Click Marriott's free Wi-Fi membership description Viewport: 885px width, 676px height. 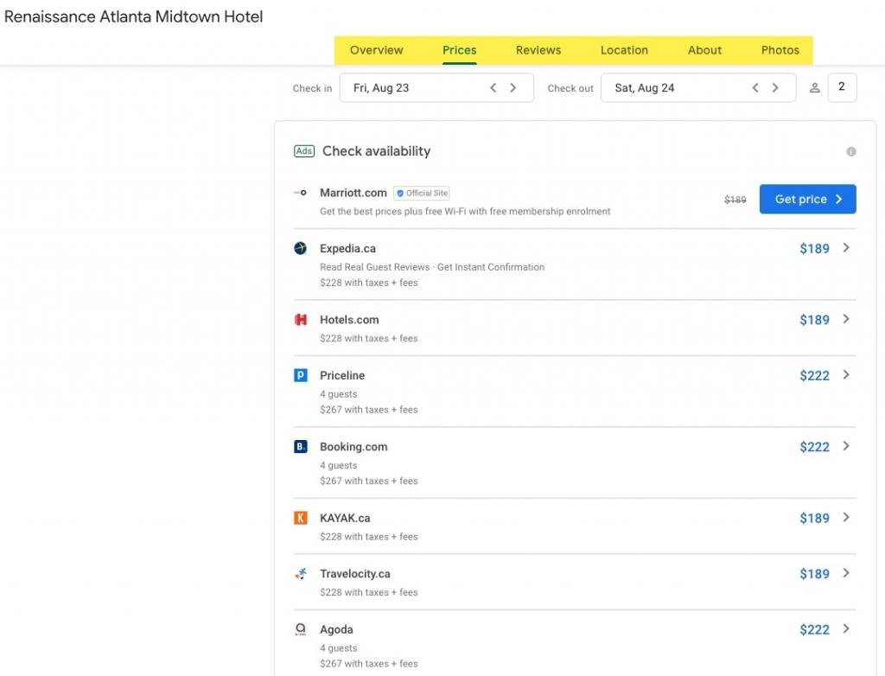[x=465, y=211]
